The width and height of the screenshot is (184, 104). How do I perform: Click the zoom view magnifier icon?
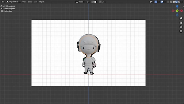tap(181, 18)
